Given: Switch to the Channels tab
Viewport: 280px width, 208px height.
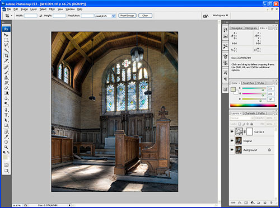Looking at the screenshot, I should point(250,114).
